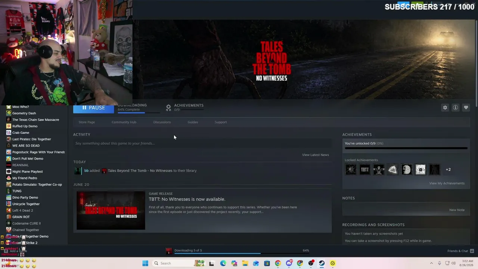The height and width of the screenshot is (269, 478).
Task: Open the Tales Beyond The Tomb activity link
Action: [140, 171]
